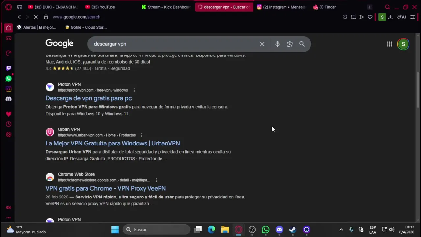The image size is (421, 237).
Task: Open a new tab with plus button
Action: [x=370, y=7]
